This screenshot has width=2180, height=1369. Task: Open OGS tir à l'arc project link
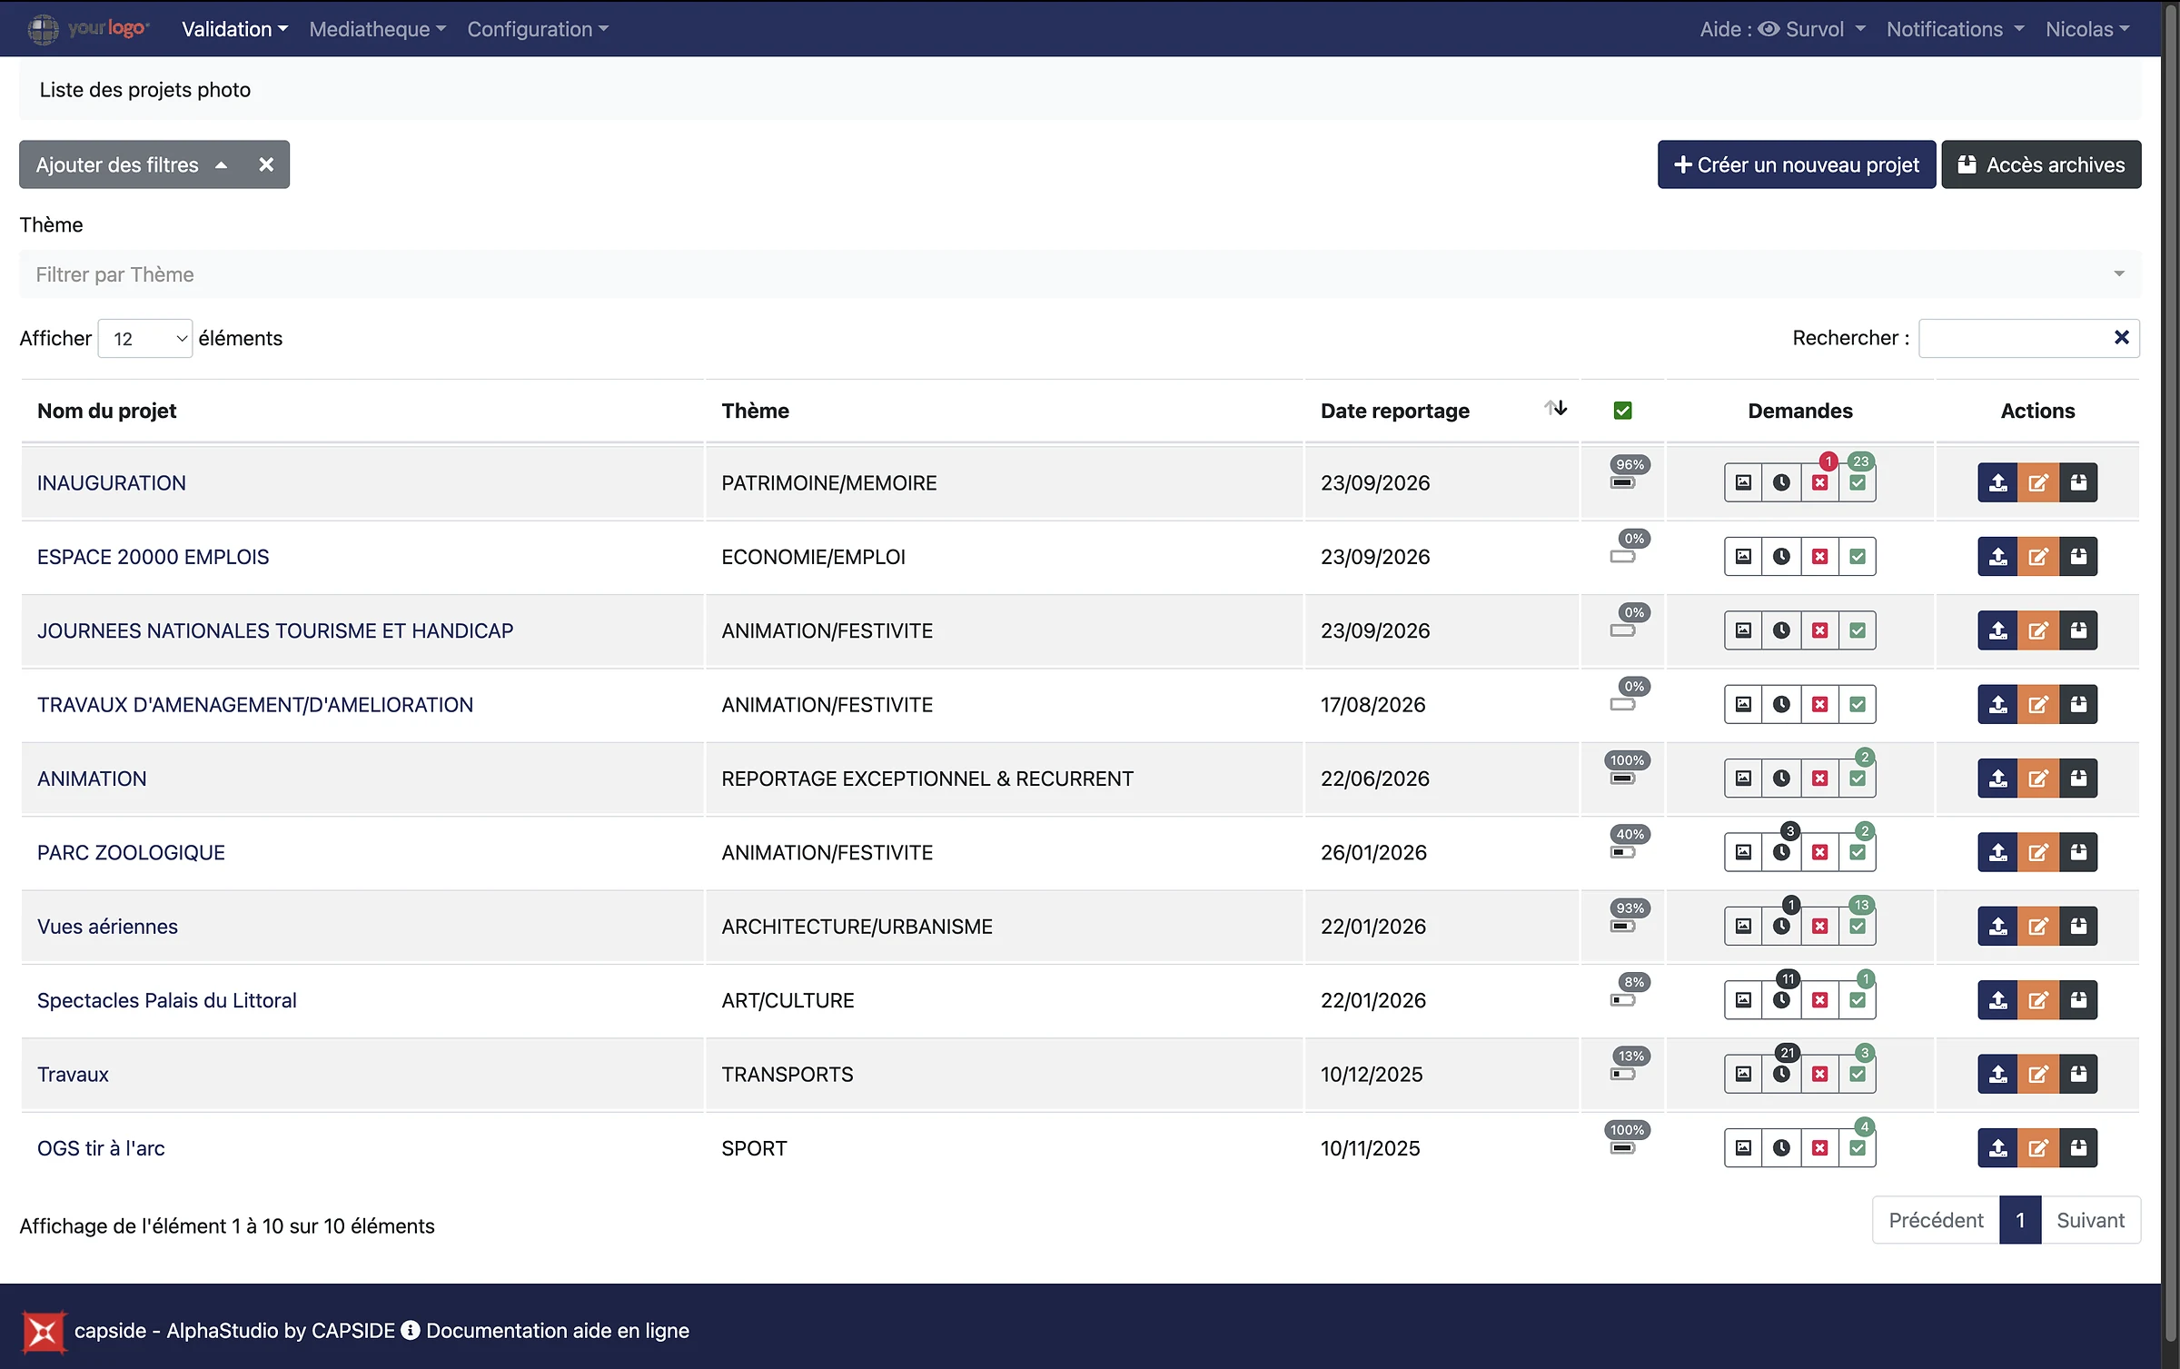point(101,1148)
